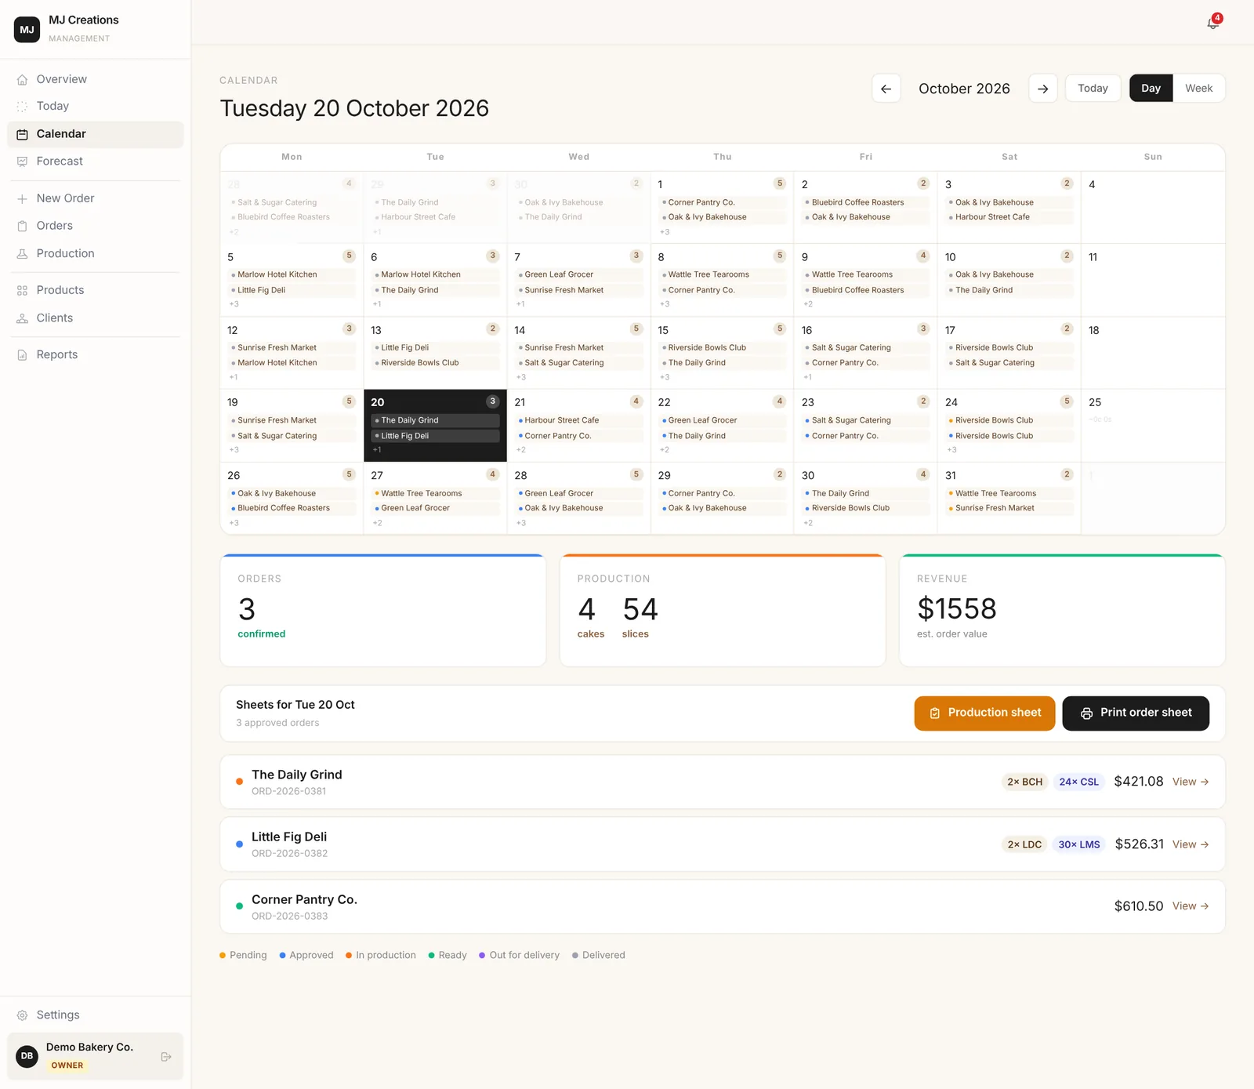The height and width of the screenshot is (1089, 1254).
Task: Click '+1' more orders on October 6
Action: pyautogui.click(x=377, y=304)
